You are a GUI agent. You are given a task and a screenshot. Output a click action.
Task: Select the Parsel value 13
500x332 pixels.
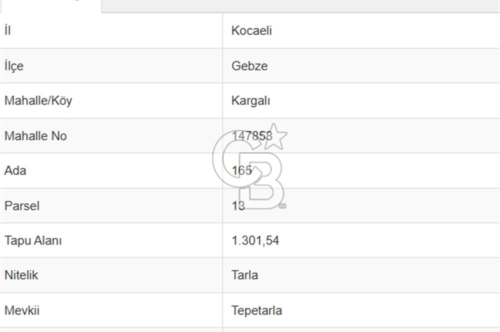(x=238, y=205)
